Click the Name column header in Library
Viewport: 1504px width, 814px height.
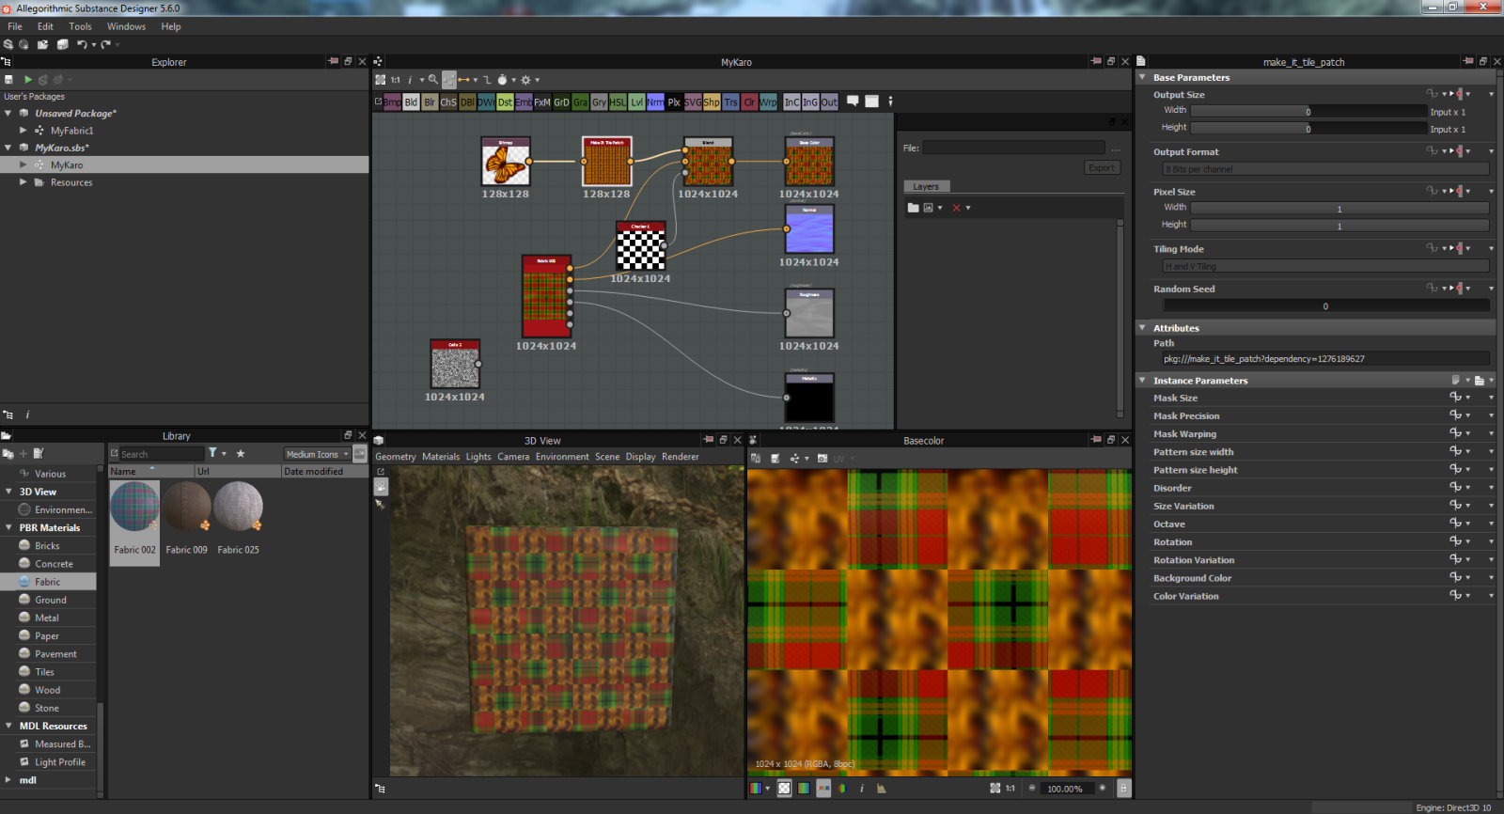click(x=150, y=471)
